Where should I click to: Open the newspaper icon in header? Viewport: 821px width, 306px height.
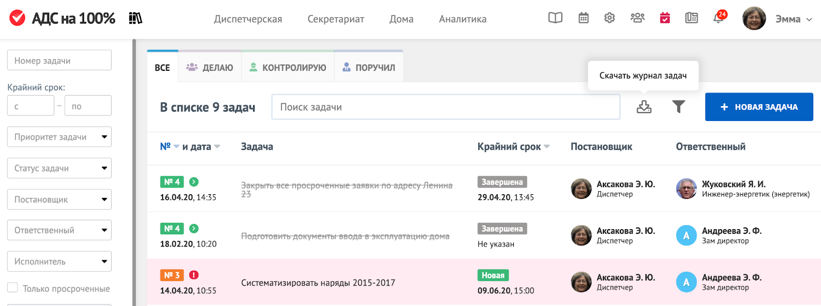[x=692, y=18]
